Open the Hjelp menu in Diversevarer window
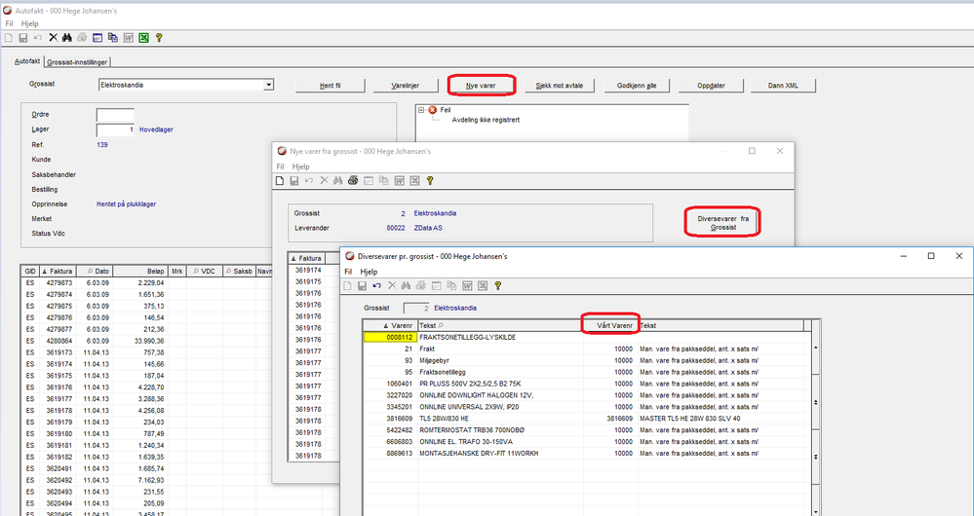 point(369,272)
